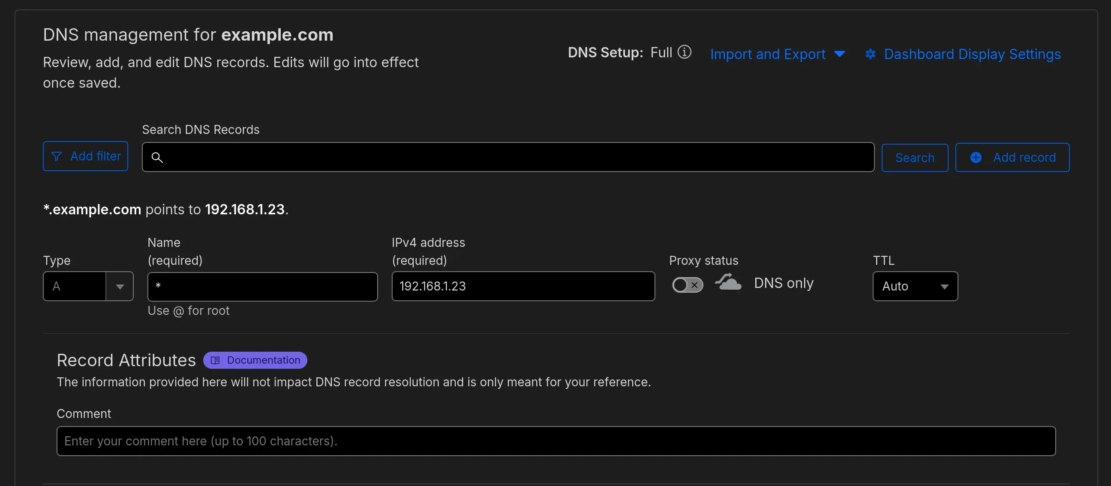Screen dimensions: 1111x486
Task: Click the X inside the proxy status switch
Action: 694,285
